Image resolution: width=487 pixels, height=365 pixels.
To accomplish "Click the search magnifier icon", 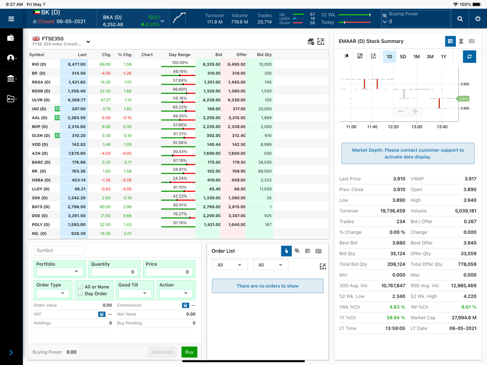I will (x=460, y=19).
